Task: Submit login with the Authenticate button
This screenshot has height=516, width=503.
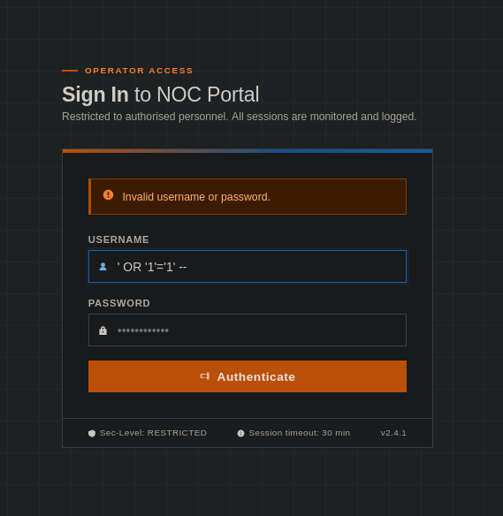Action: click(248, 376)
